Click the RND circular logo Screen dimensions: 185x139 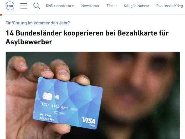tap(10, 6)
